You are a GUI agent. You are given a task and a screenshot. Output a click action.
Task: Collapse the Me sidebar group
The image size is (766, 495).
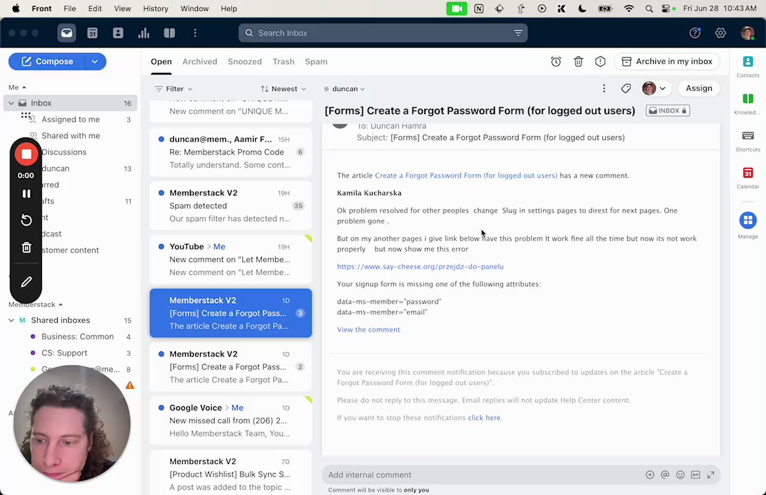[x=17, y=87]
